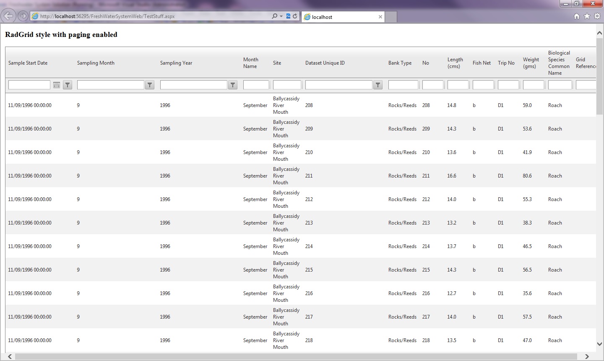Open filter menu for Sampling Month
The width and height of the screenshot is (604, 361).
tap(150, 85)
